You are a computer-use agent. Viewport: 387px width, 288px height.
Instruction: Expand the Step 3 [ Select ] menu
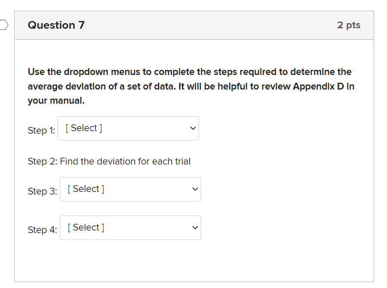pos(130,189)
